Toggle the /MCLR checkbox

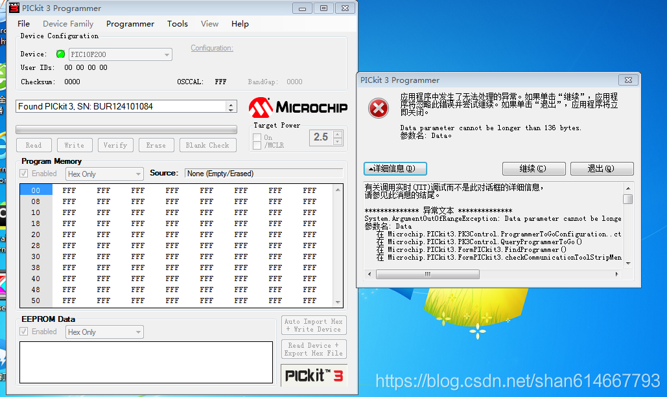257,145
